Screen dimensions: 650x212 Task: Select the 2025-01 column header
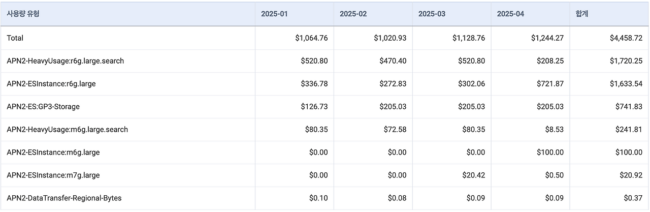pyautogui.click(x=274, y=14)
